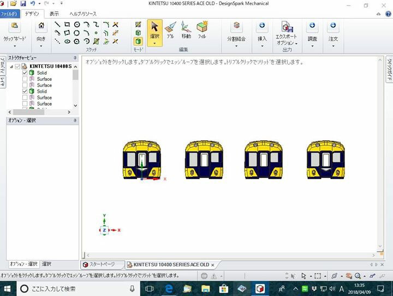Check the second Surface checkbox
393x296 pixels.
(25, 85)
